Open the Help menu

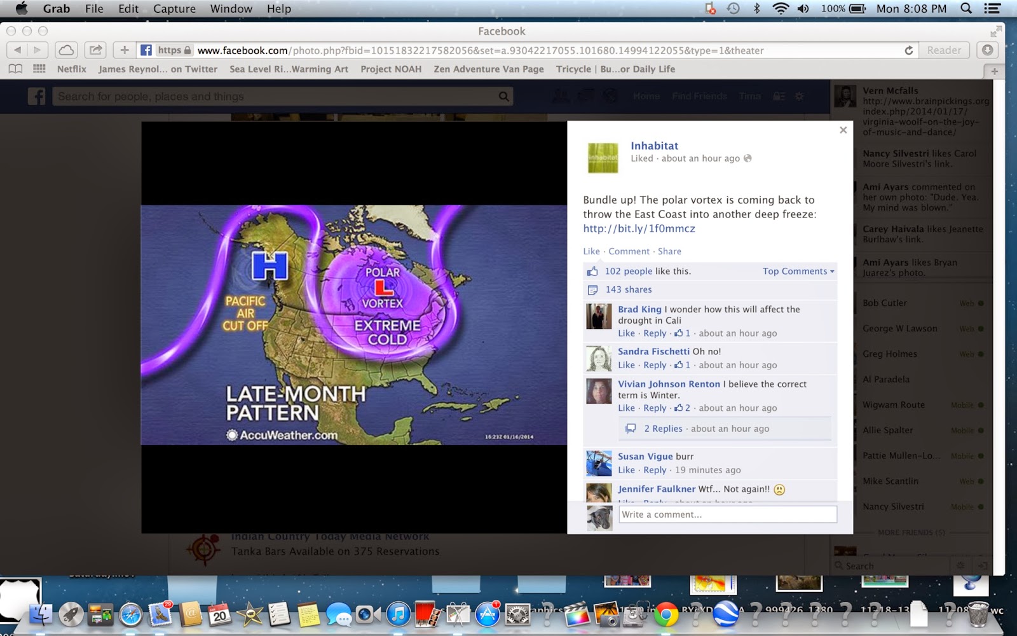pos(279,8)
